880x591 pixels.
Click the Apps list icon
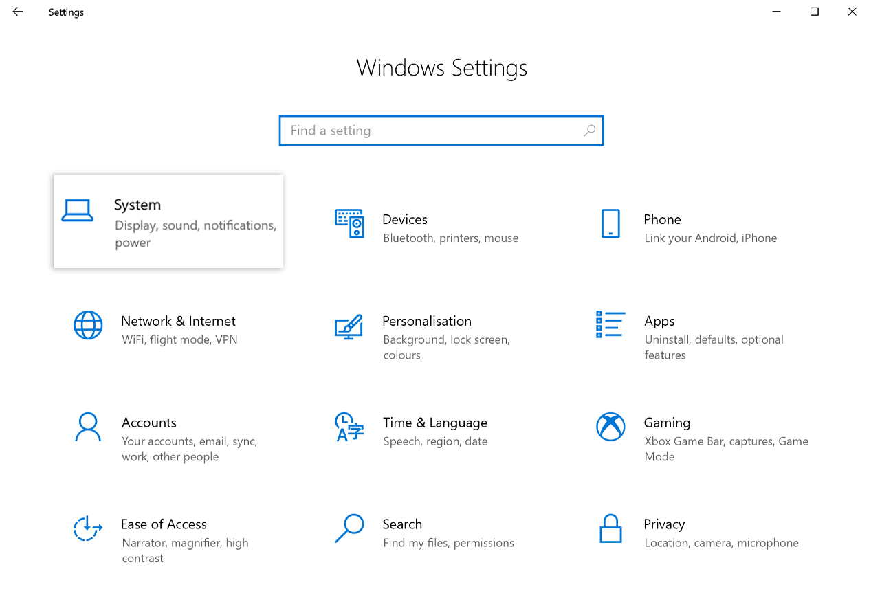click(x=610, y=324)
